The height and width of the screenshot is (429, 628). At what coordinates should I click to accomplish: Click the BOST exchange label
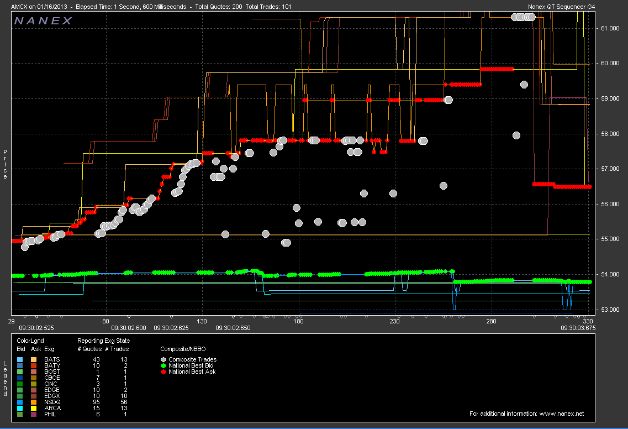coord(52,372)
